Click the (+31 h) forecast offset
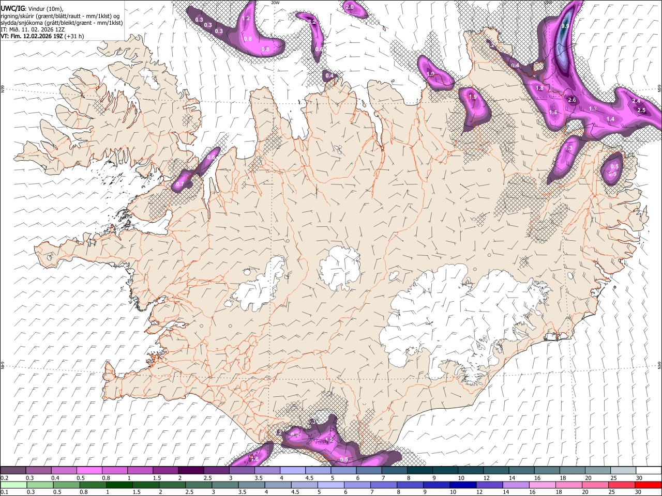 pyautogui.click(x=74, y=36)
